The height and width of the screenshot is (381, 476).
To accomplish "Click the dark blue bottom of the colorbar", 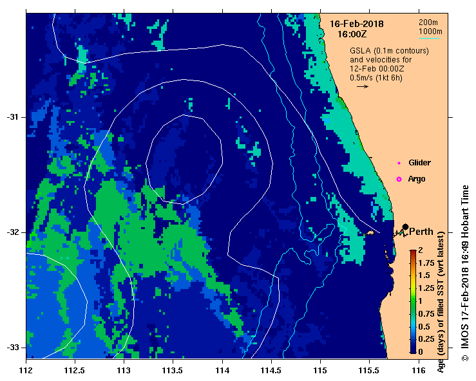I will tap(413, 351).
